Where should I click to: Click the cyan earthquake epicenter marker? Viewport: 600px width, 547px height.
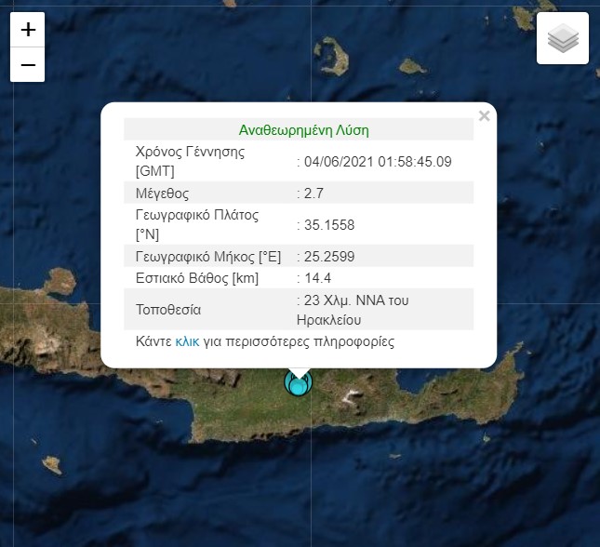click(x=299, y=383)
